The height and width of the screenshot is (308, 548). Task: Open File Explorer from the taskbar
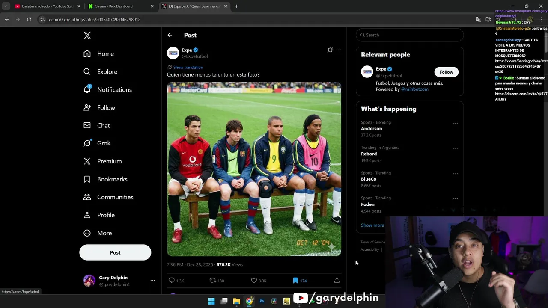tap(236, 301)
